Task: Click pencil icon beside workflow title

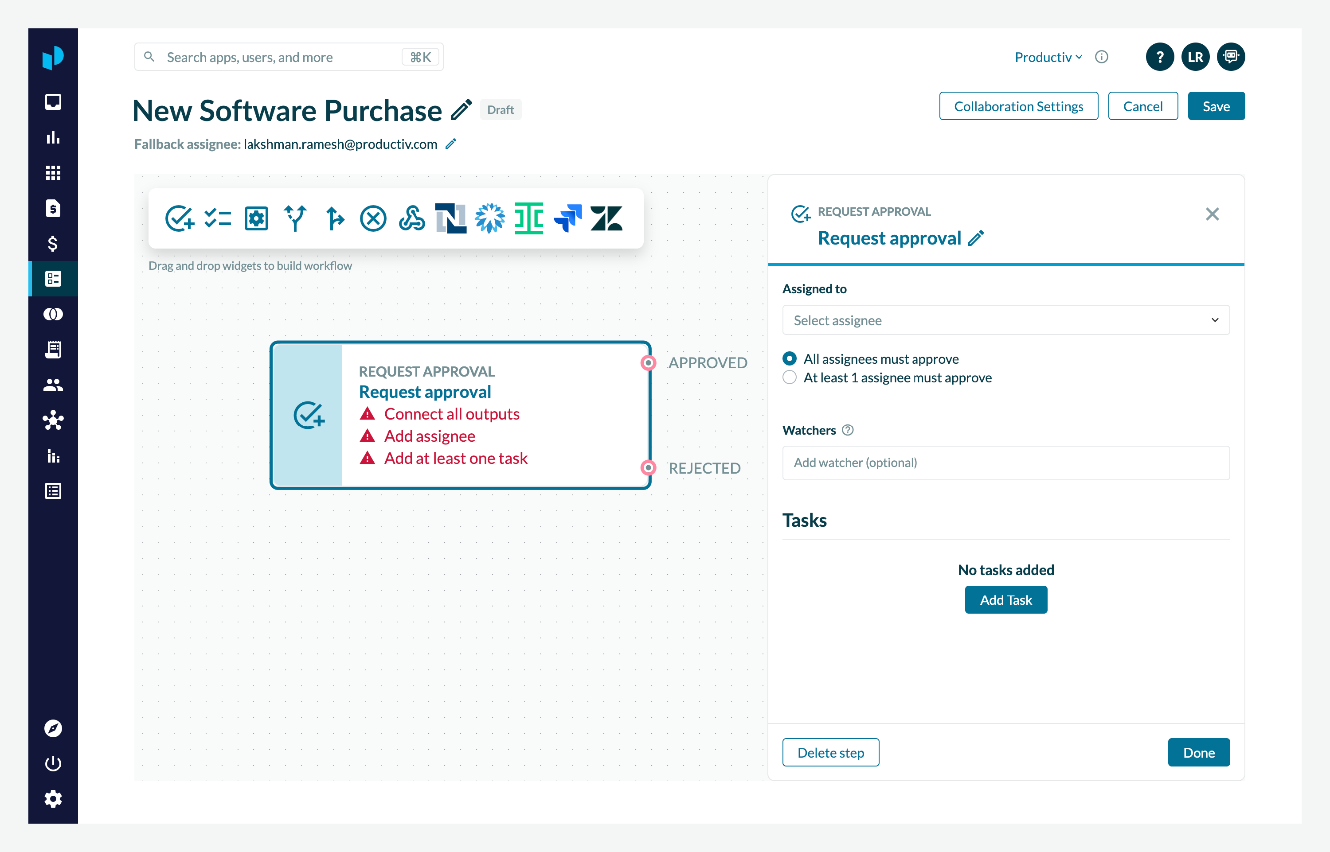Action: (461, 109)
